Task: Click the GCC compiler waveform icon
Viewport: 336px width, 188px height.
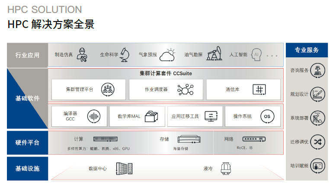Action: tap(94, 116)
